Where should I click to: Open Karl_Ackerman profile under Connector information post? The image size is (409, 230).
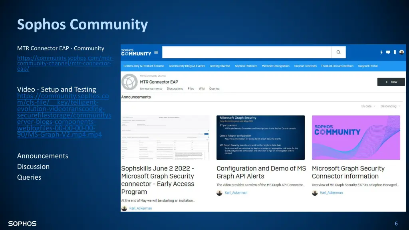(x=331, y=193)
